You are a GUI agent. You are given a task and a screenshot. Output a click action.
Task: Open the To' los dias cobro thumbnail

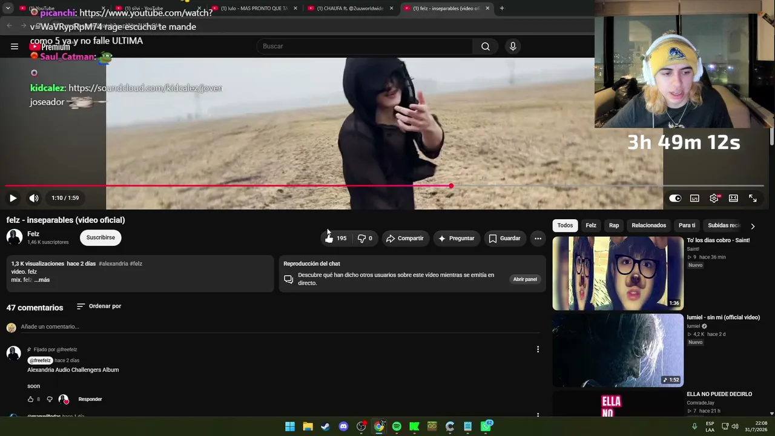618,273
